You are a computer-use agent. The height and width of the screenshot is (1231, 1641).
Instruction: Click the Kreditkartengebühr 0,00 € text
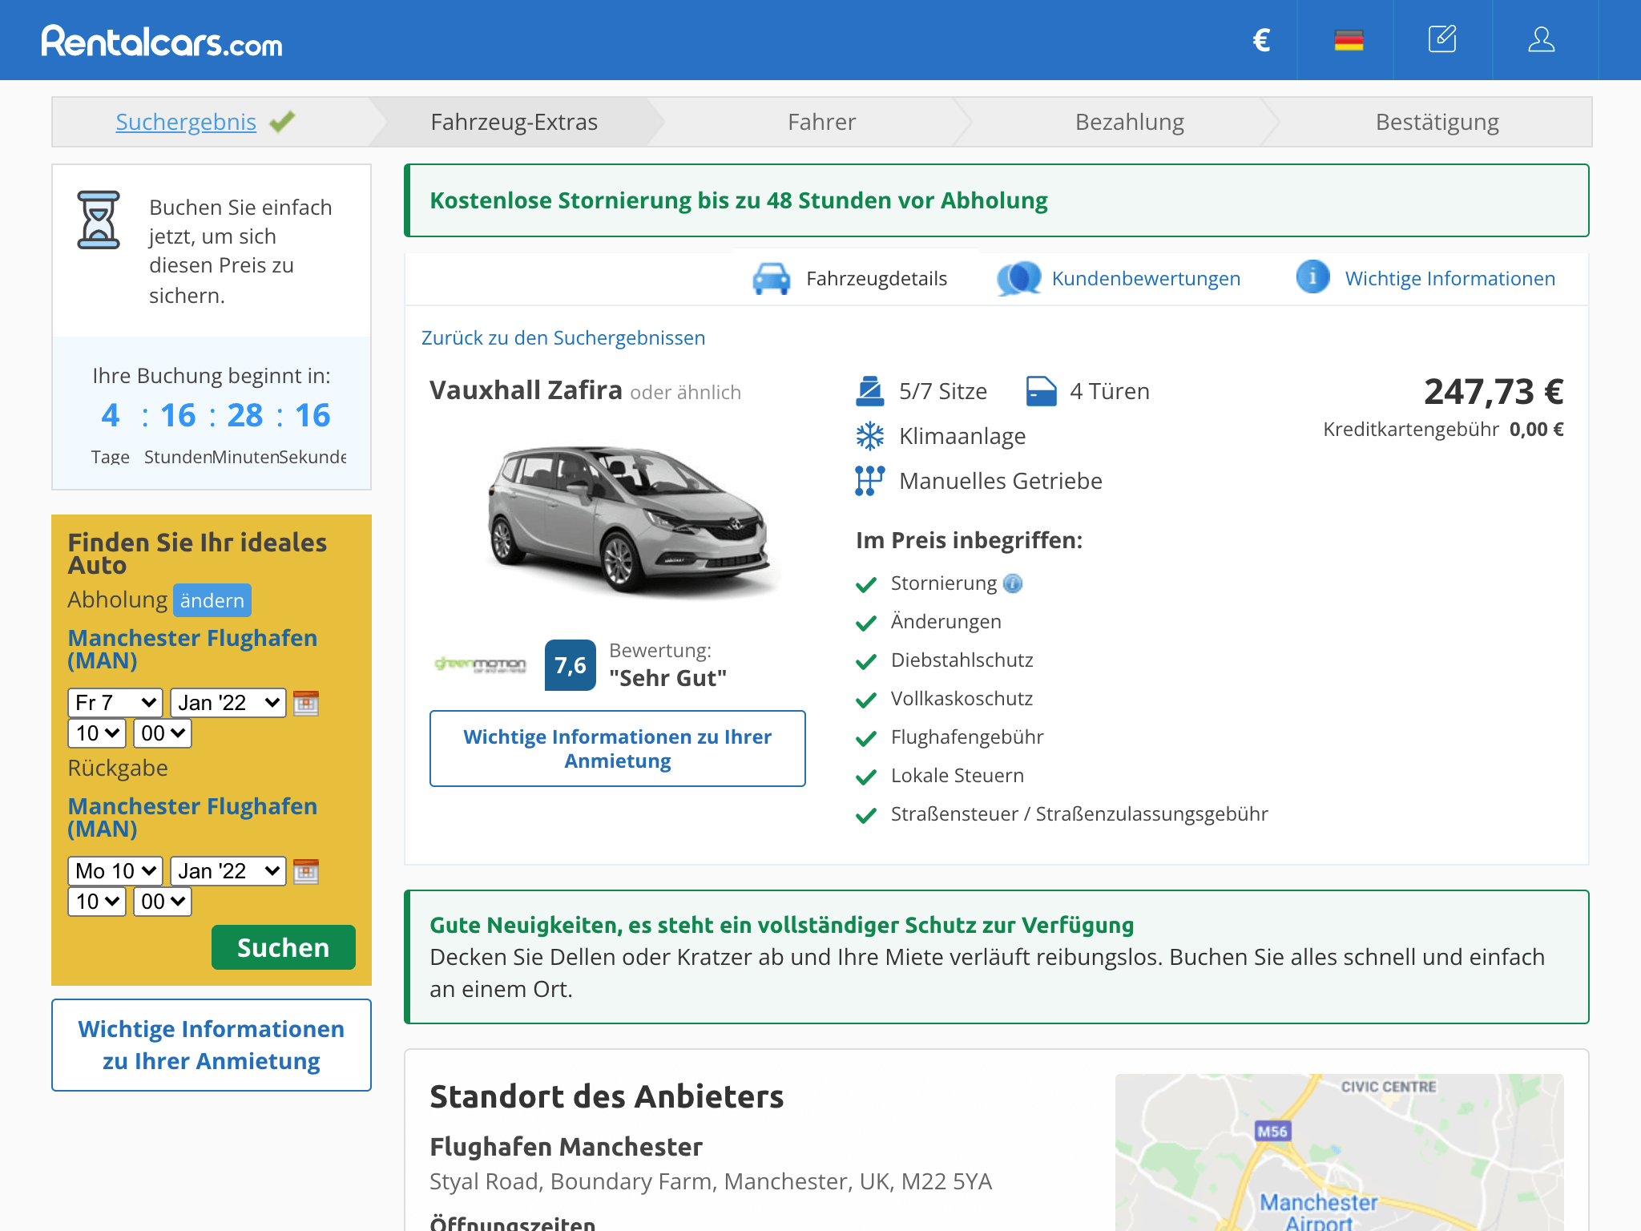click(1443, 430)
